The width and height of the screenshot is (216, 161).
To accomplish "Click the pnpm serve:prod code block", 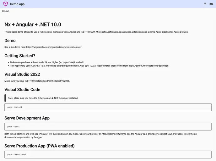I will 108,154.
